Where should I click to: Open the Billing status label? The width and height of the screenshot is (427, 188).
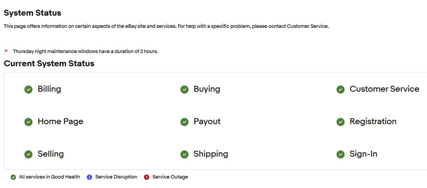(x=49, y=89)
